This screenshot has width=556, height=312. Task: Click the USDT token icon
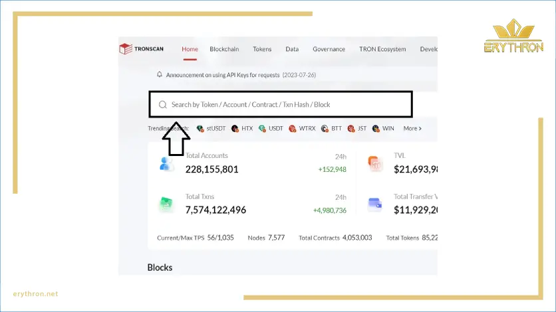262,129
